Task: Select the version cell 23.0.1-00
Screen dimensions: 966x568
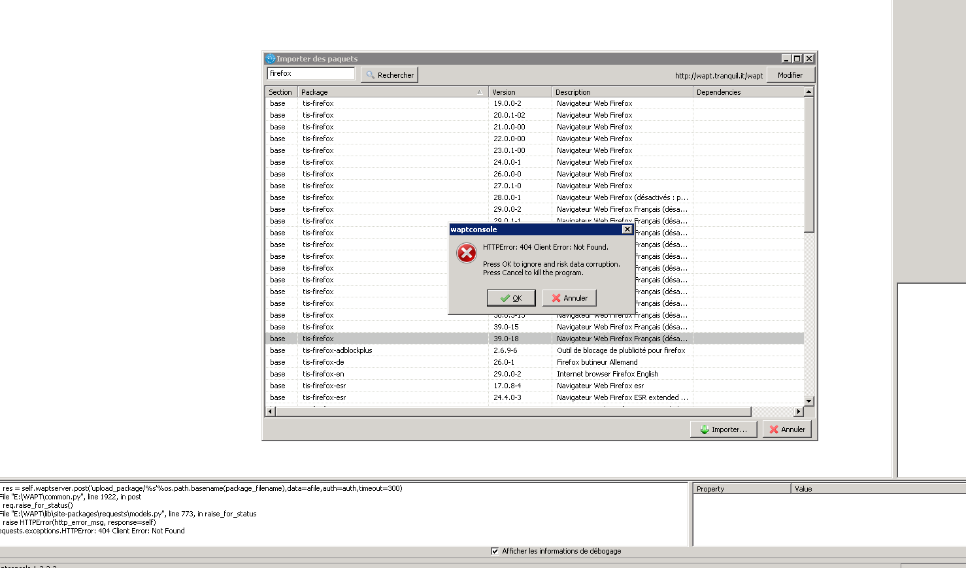Action: [x=509, y=150]
